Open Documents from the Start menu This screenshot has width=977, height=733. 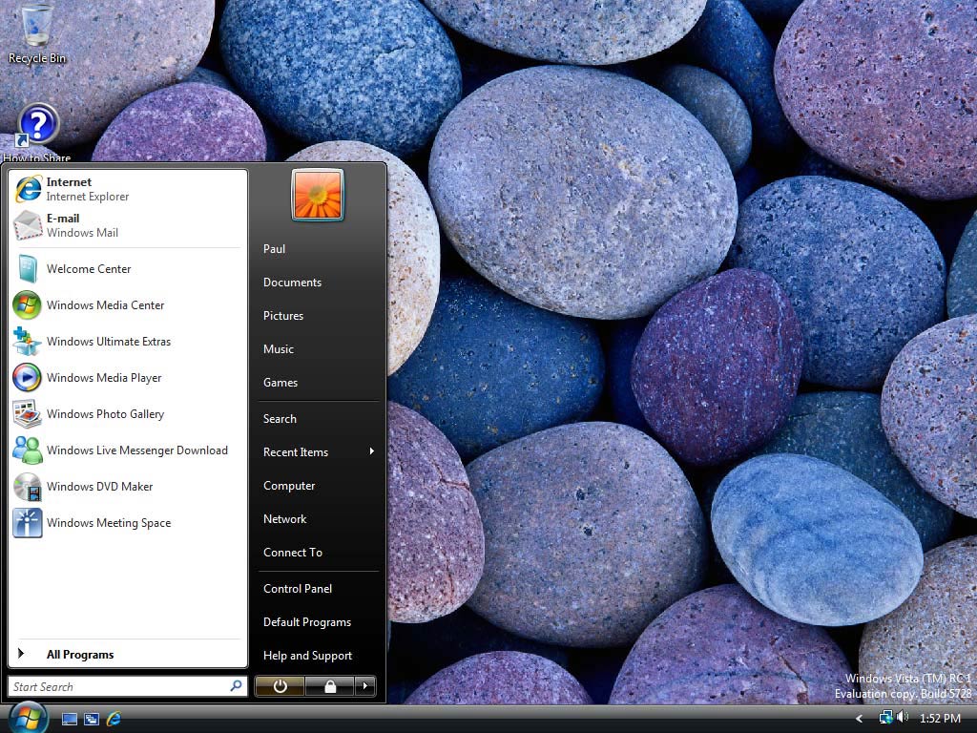318,283
